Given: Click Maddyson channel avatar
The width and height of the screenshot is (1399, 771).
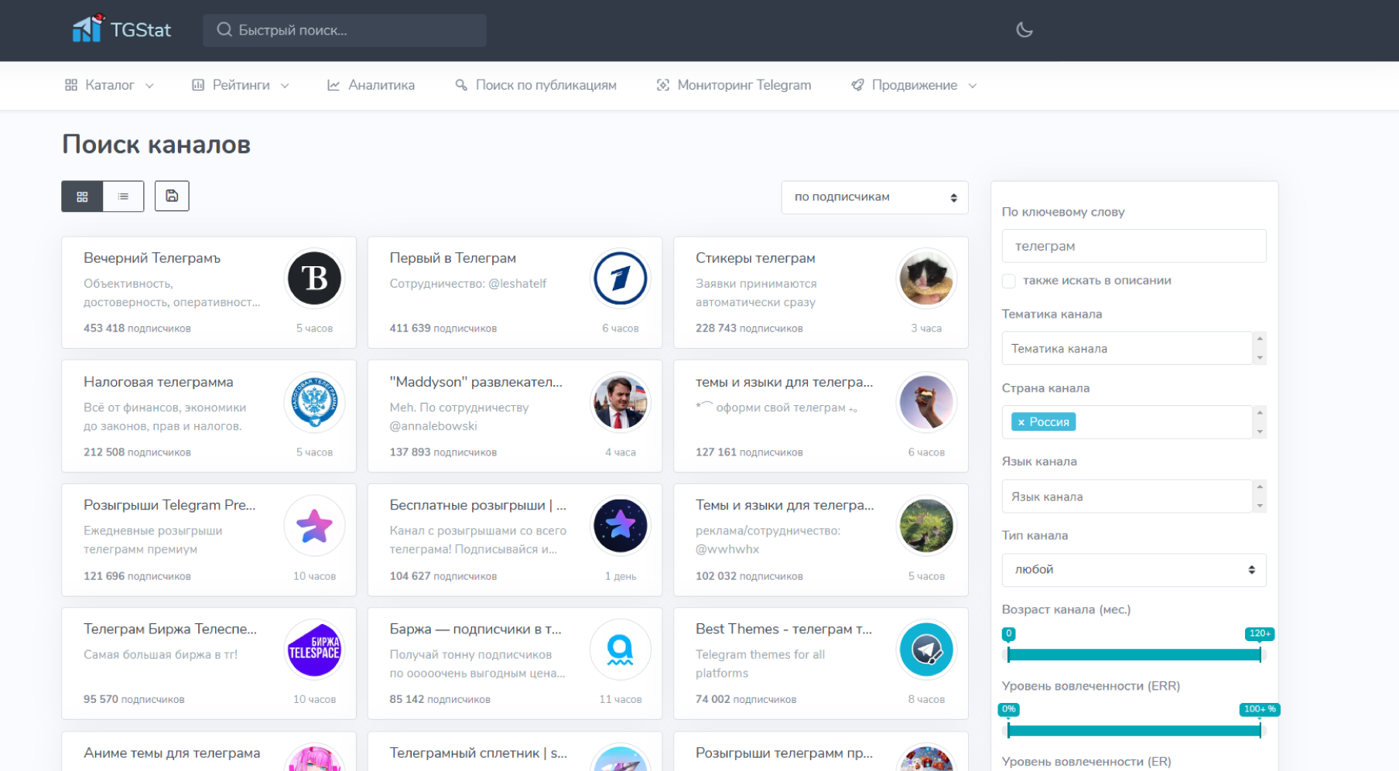Looking at the screenshot, I should 620,402.
